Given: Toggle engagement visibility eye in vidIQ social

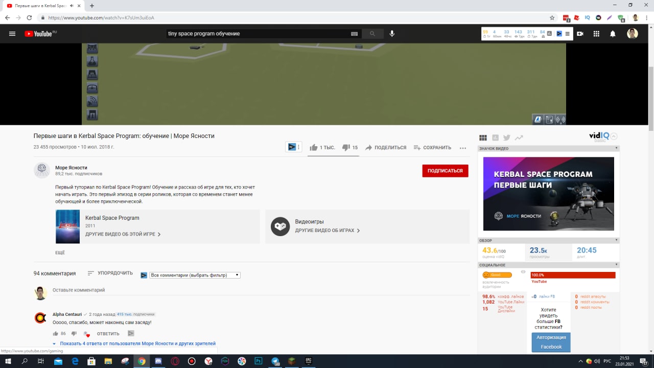Looking at the screenshot, I should [523, 272].
